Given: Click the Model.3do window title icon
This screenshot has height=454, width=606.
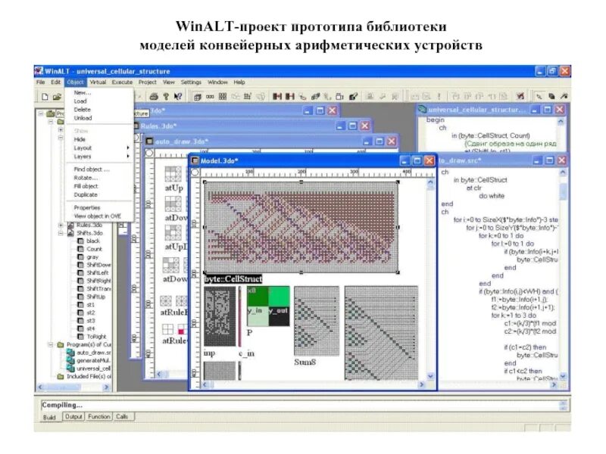Looking at the screenshot, I should coord(195,160).
